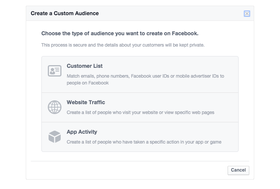This screenshot has width=280, height=189.
Task: Choose the App Activity cube icon
Action: 55,137
